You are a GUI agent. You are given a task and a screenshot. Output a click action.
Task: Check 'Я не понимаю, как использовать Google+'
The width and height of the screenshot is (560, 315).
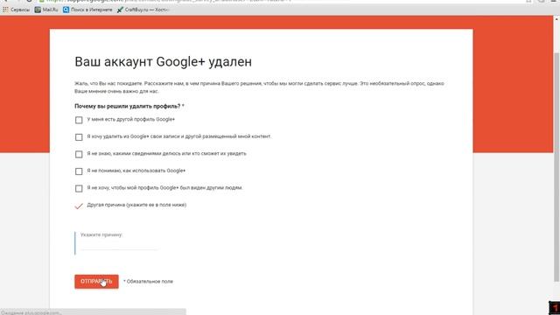pyautogui.click(x=79, y=171)
